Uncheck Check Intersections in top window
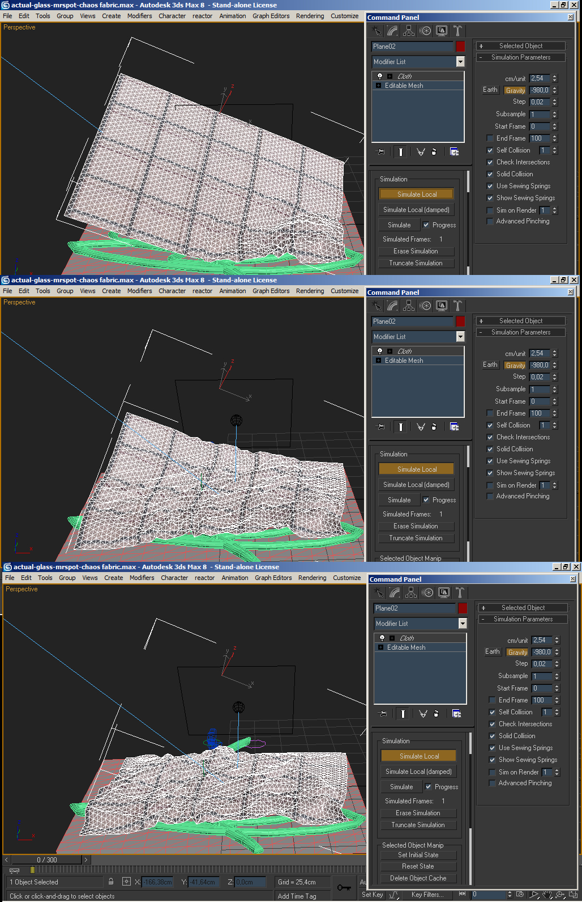Screen dimensions: 582x902 (x=490, y=162)
